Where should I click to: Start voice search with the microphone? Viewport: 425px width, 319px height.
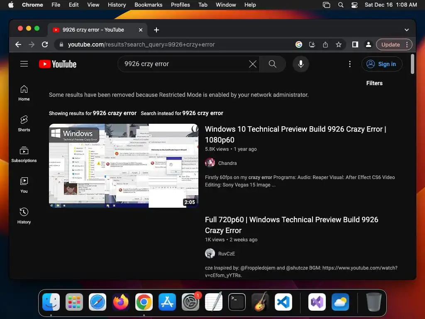click(x=300, y=64)
